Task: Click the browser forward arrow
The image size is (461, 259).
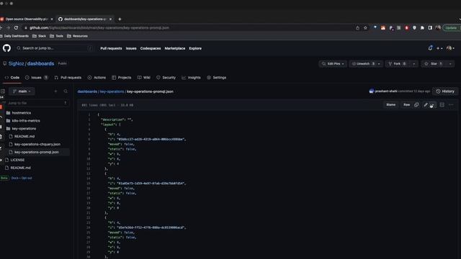Action: pos(8,27)
